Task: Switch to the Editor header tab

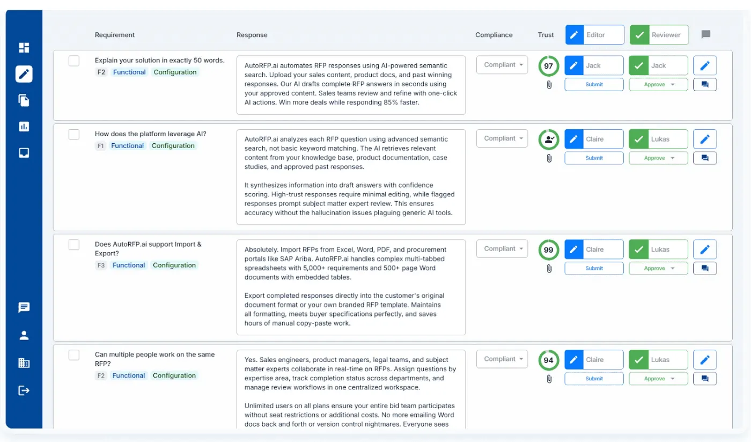Action: pos(594,35)
